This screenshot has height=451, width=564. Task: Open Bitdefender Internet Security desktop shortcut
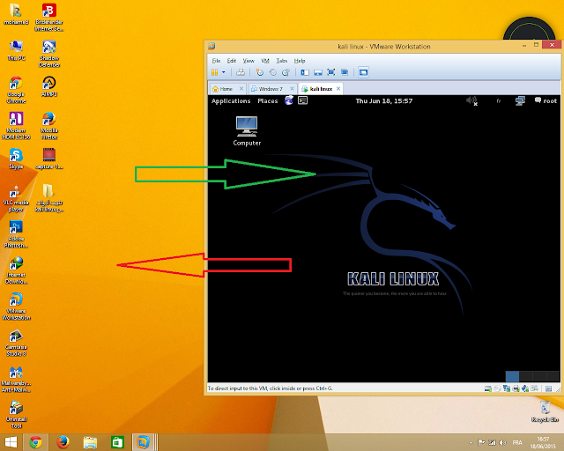49,18
